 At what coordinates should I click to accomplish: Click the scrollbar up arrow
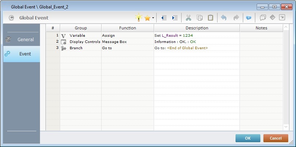click(x=286, y=28)
